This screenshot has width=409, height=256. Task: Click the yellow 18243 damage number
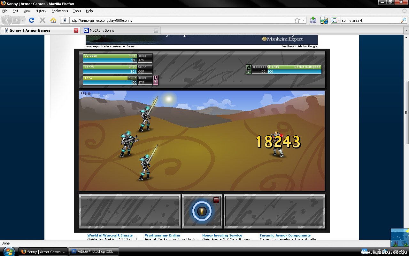[x=278, y=141]
